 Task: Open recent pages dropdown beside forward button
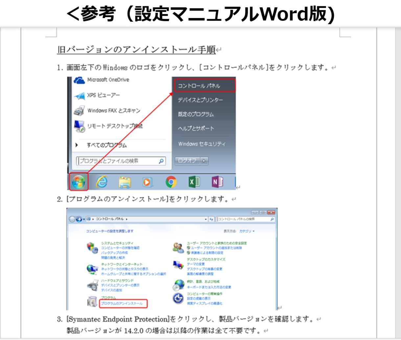pyautogui.click(x=84, y=219)
